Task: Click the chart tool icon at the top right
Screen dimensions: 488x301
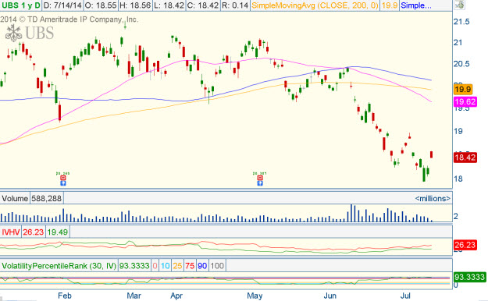Action: [459, 5]
